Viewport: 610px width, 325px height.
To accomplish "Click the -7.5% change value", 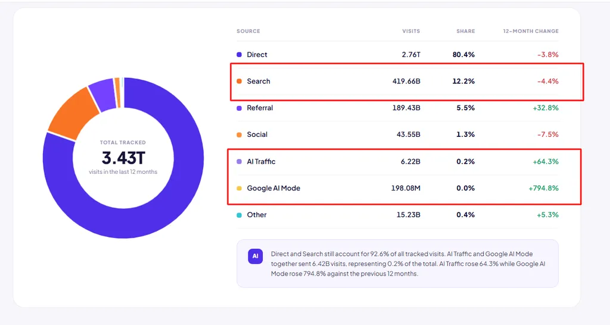I will (548, 135).
